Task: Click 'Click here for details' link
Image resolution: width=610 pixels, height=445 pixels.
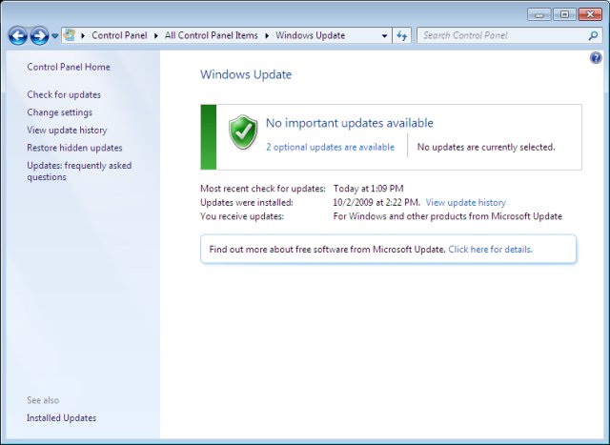Action: tap(490, 250)
